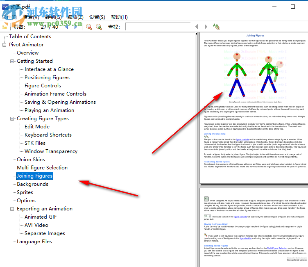
Task: Open Interface at a Glance bookmark
Action: [x=49, y=69]
